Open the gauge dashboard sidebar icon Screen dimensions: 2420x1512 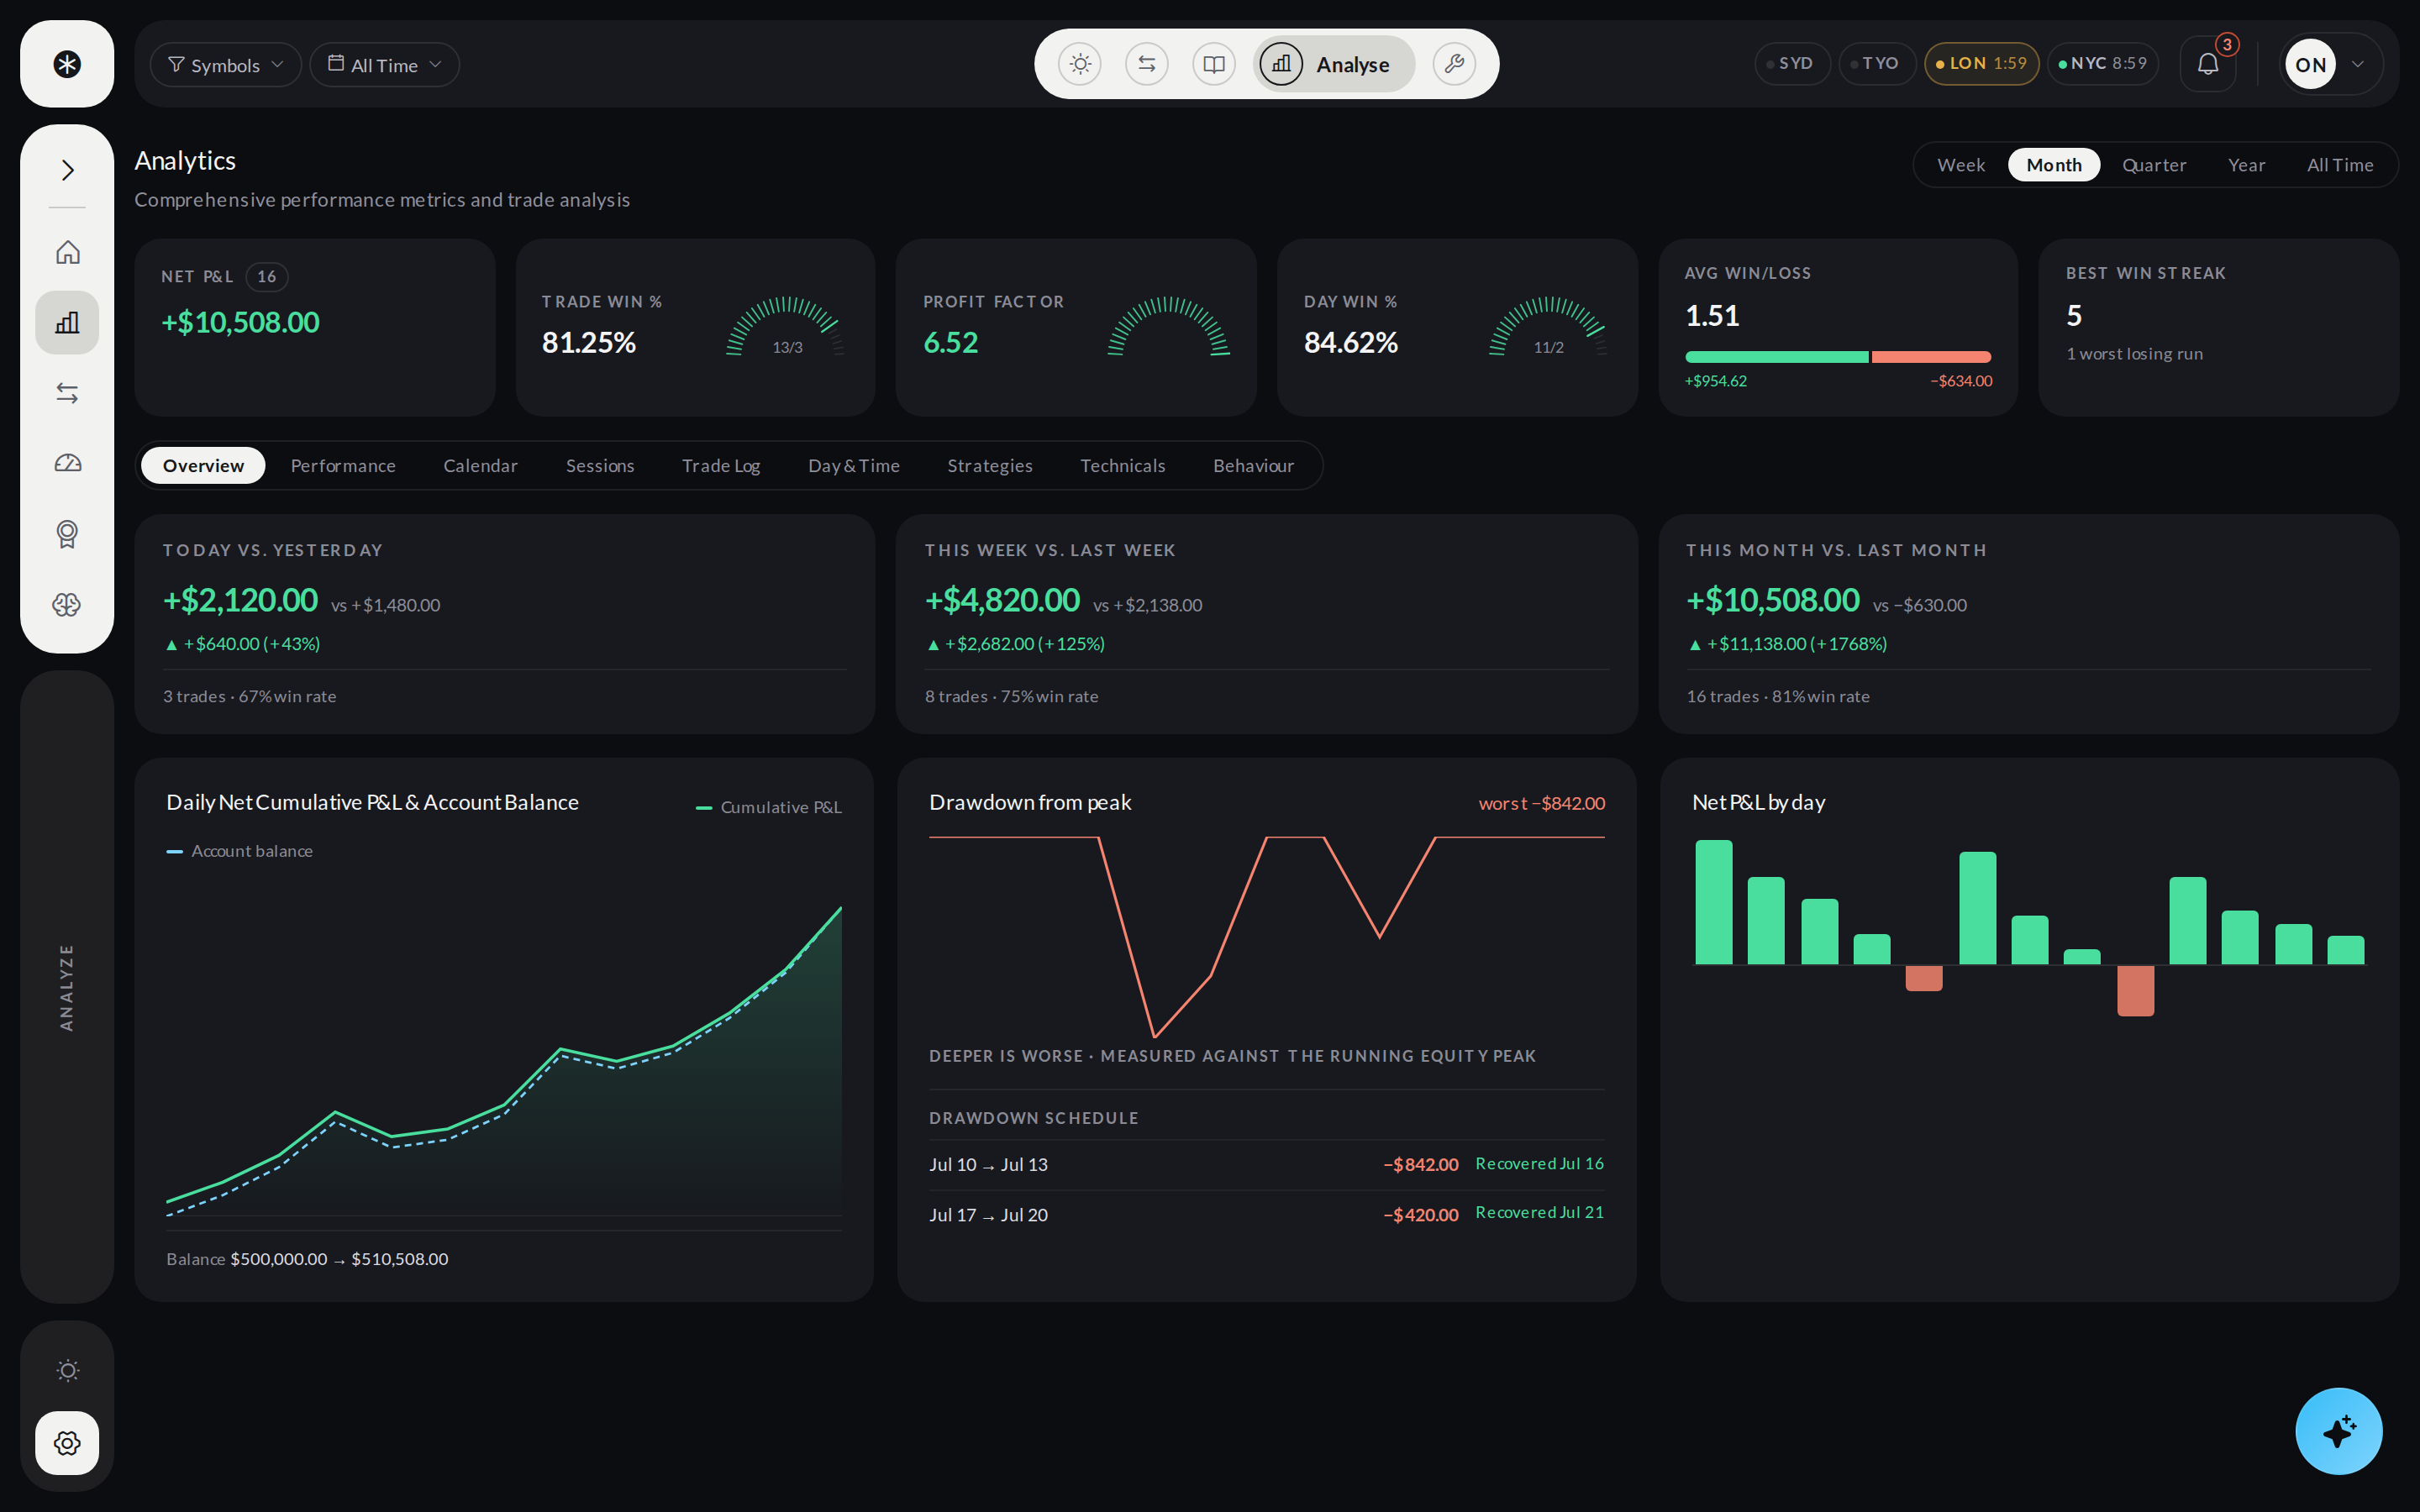(x=67, y=463)
